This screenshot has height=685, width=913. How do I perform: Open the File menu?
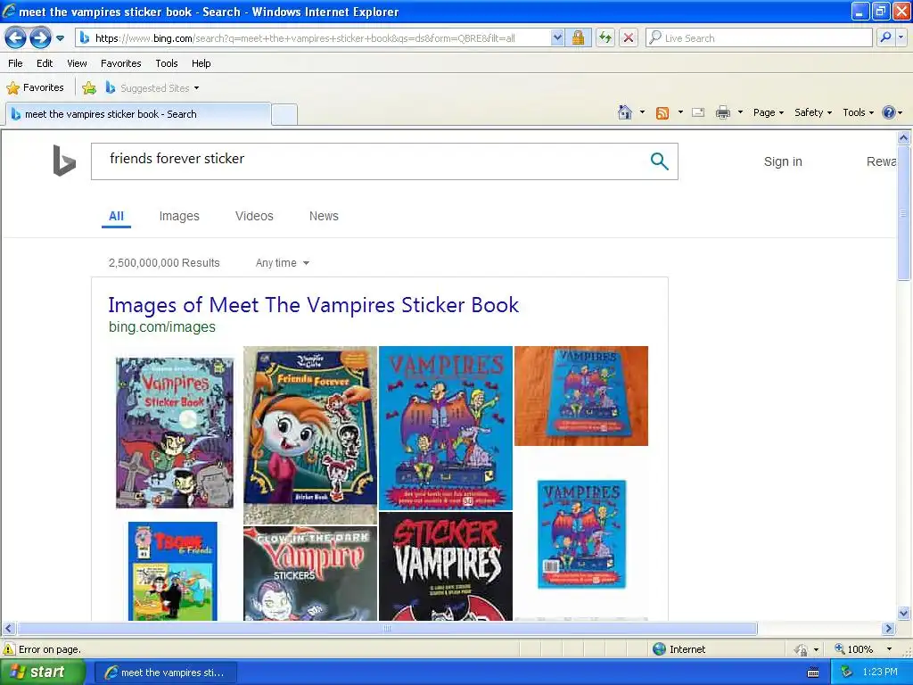point(15,63)
